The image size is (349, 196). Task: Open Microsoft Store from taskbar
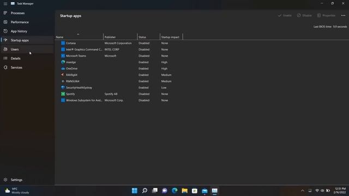click(195, 191)
